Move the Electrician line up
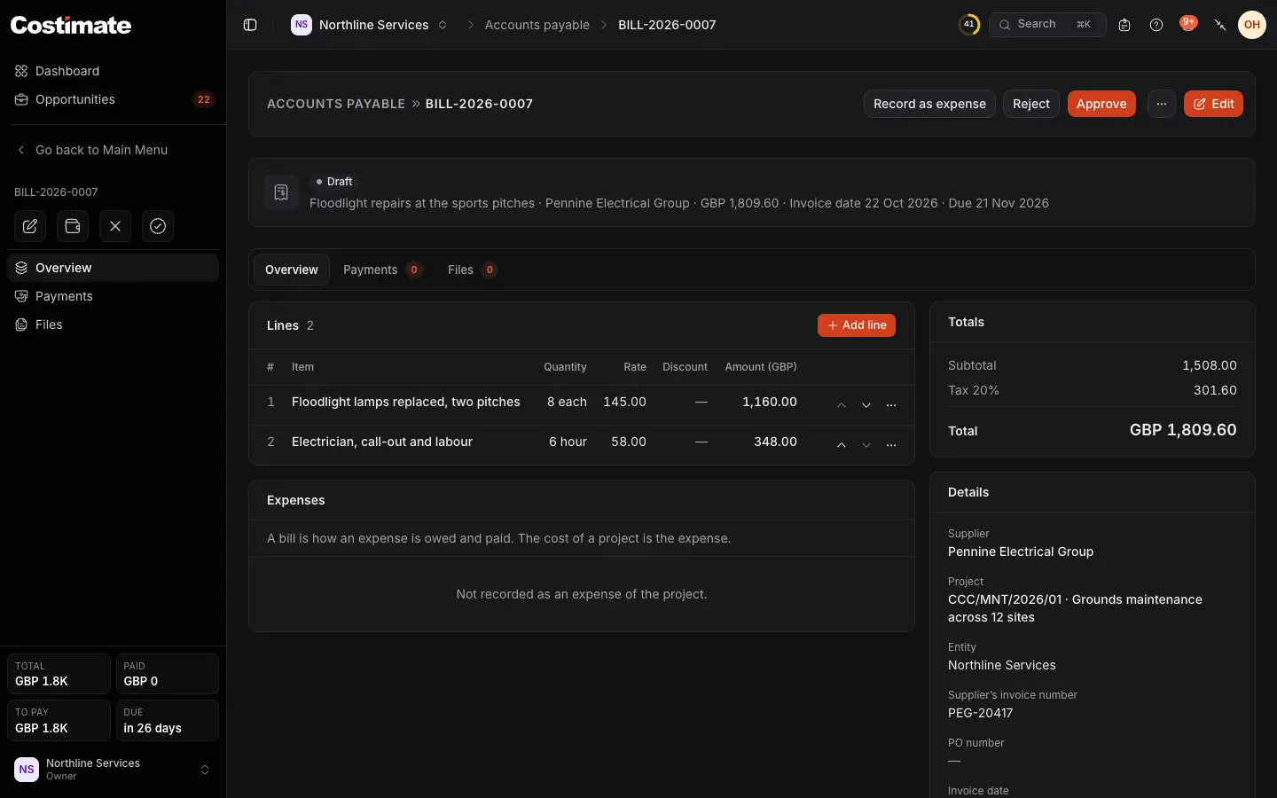Viewport: 1277px width, 798px height. point(842,445)
